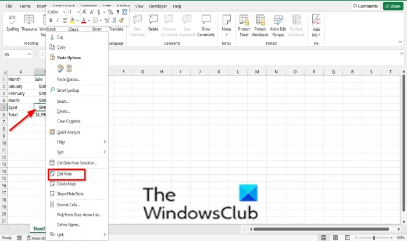Screen dimensions: 407x241
Task: Switch to the View tab
Action: pos(139,6)
